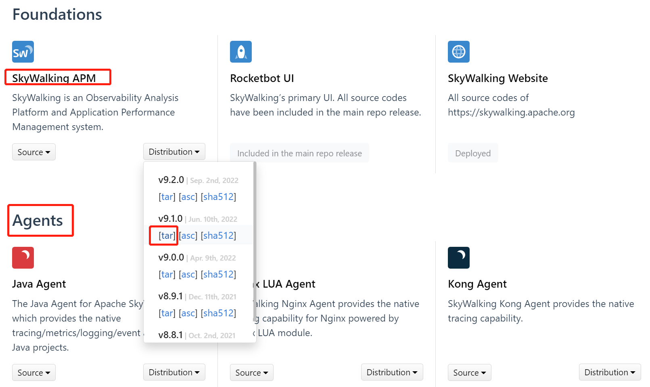Click the https://skywalking.apache.org text
This screenshot has width=650, height=387.
(x=511, y=112)
